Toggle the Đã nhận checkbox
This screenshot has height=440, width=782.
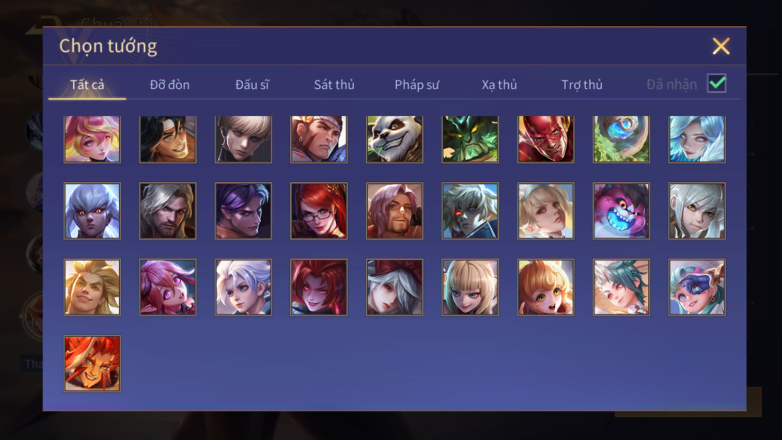coord(716,84)
